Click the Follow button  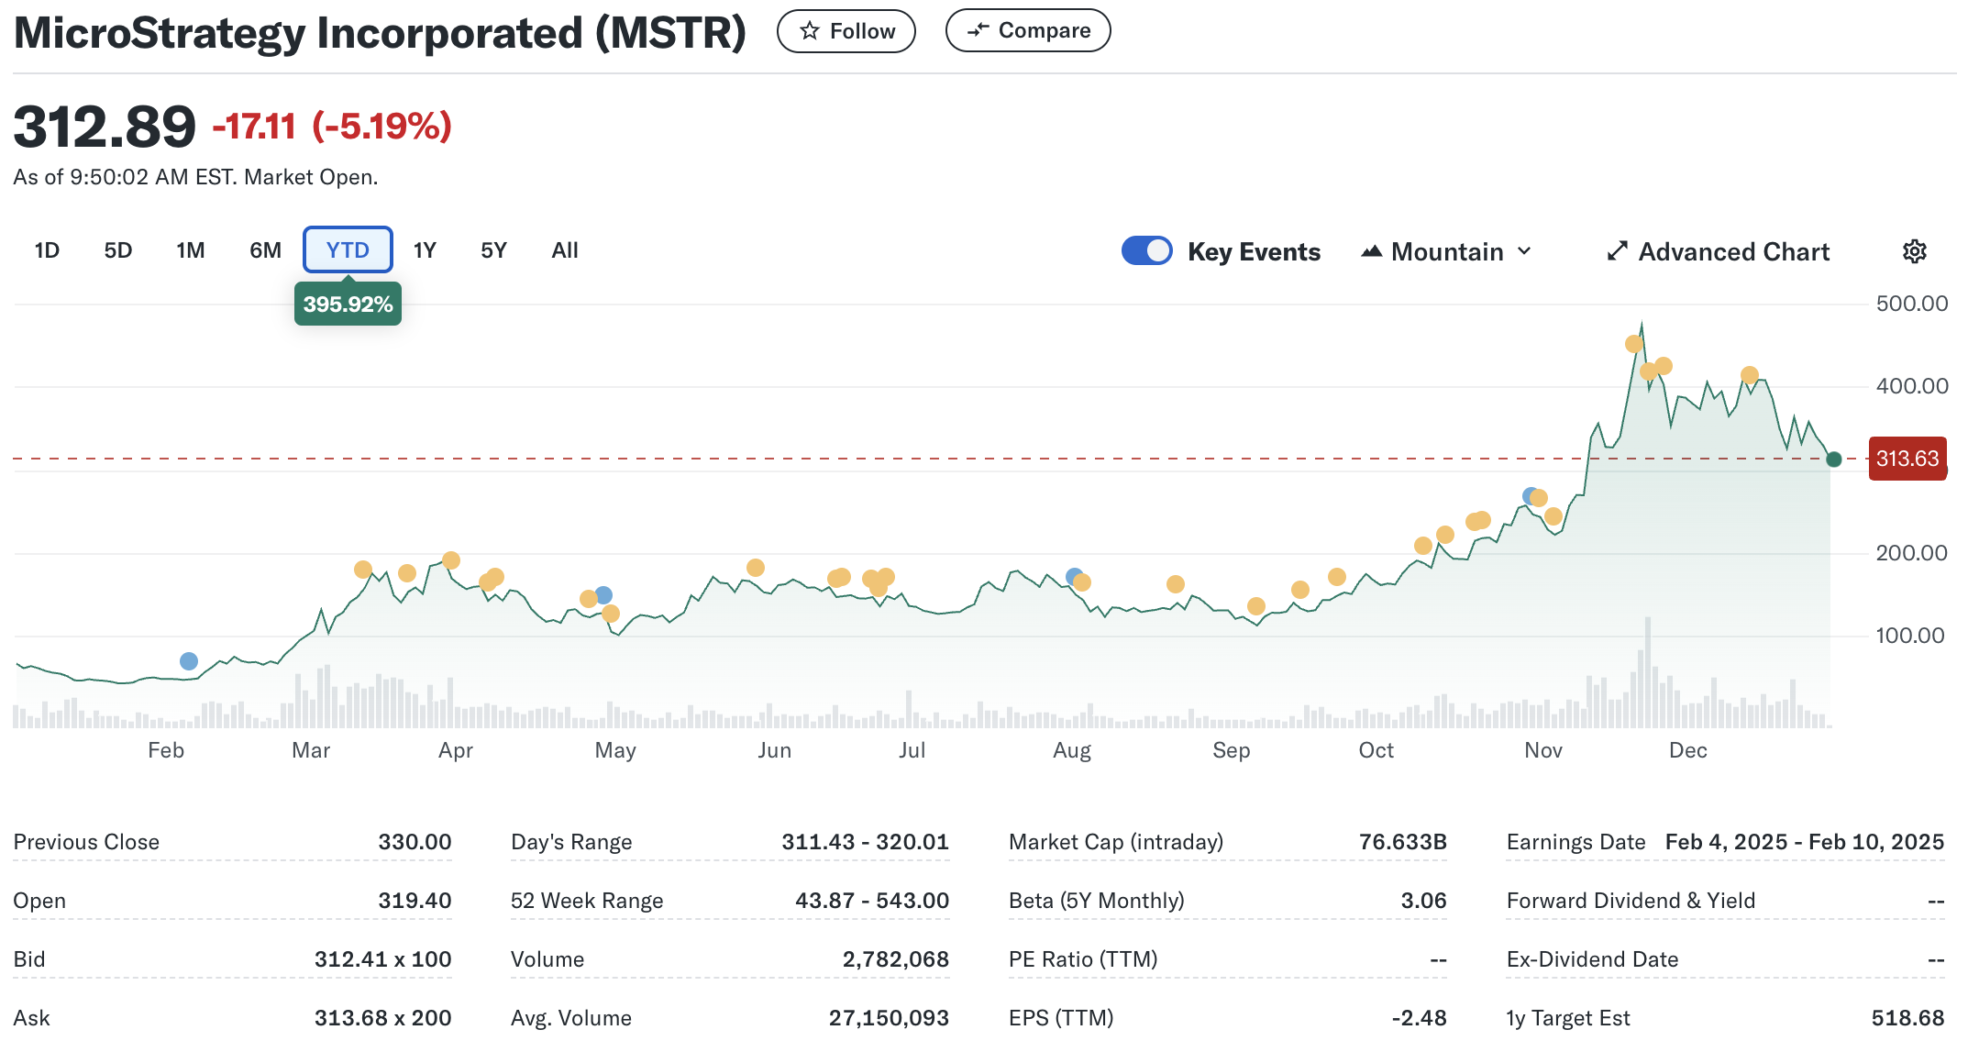point(846,30)
